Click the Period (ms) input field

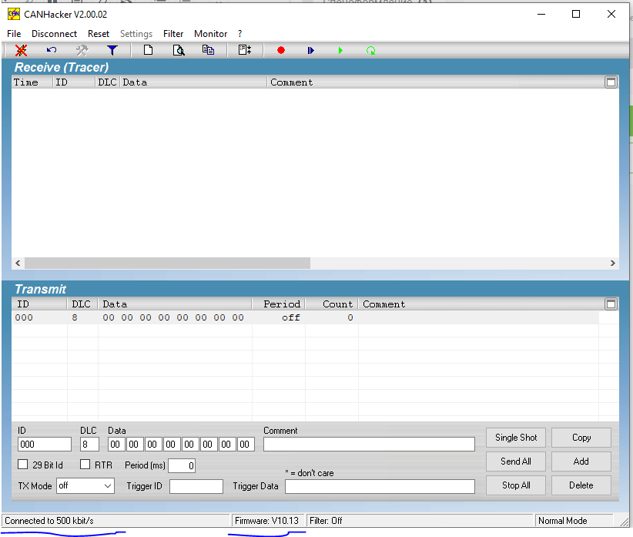[182, 465]
